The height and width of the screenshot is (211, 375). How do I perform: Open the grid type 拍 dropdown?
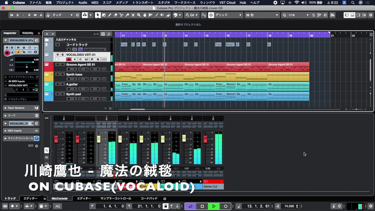pos(262,15)
